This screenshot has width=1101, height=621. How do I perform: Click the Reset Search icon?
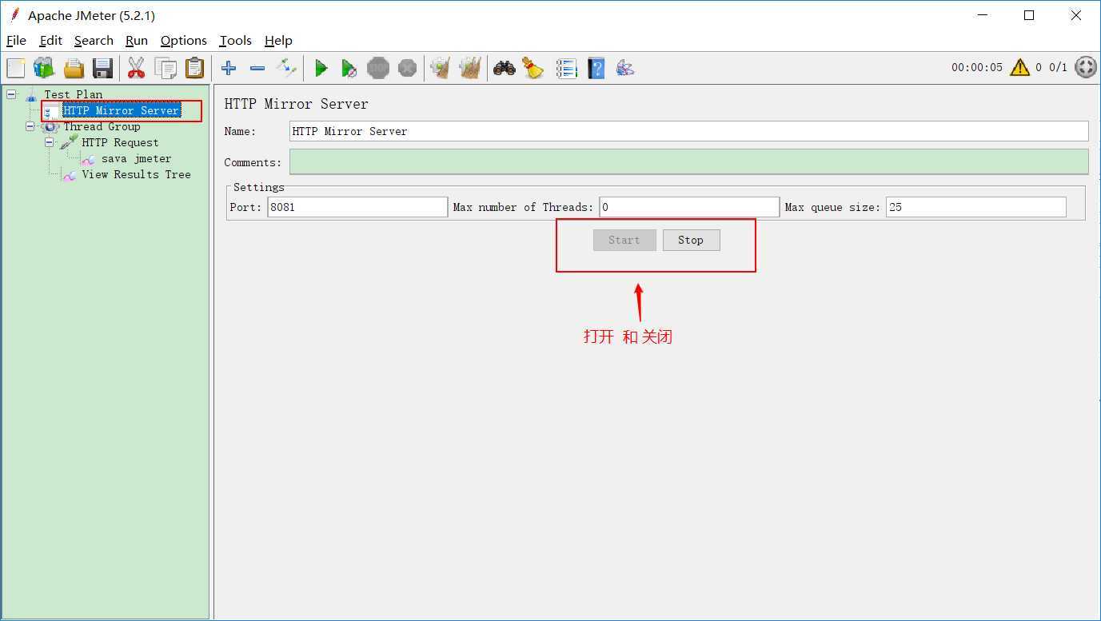pyautogui.click(x=533, y=68)
